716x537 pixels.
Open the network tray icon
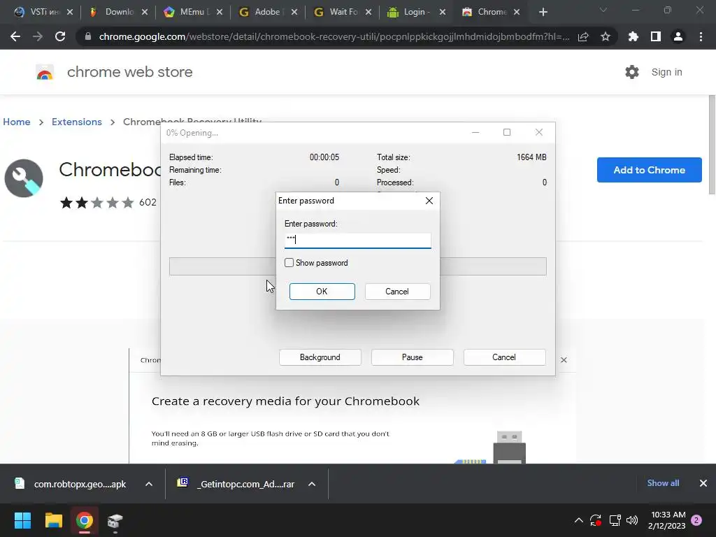click(615, 520)
